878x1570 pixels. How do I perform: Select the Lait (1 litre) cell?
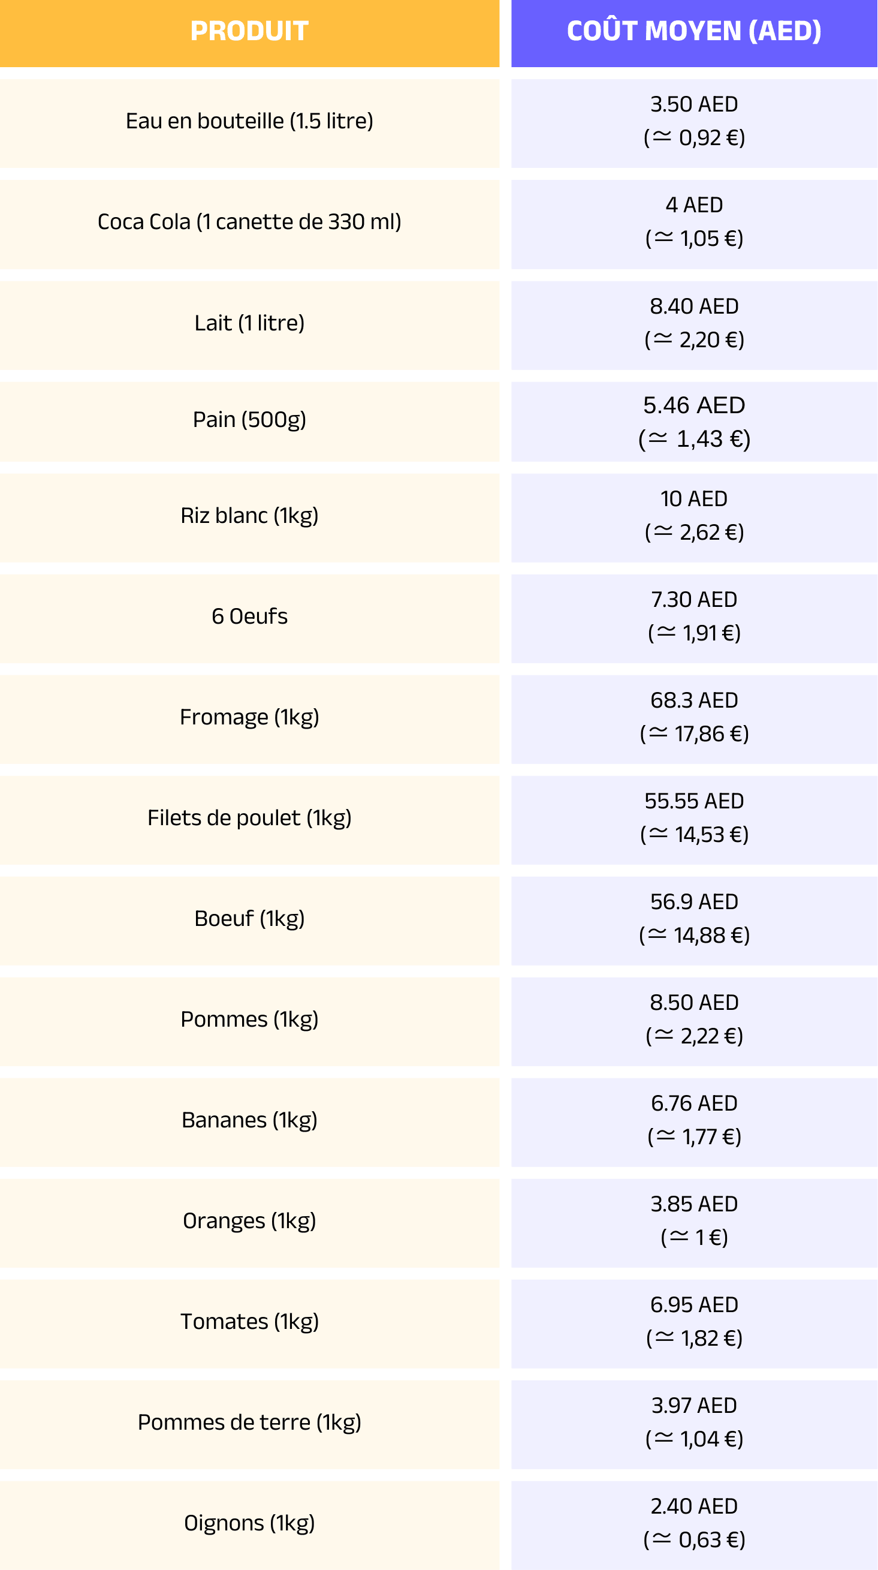click(x=249, y=323)
